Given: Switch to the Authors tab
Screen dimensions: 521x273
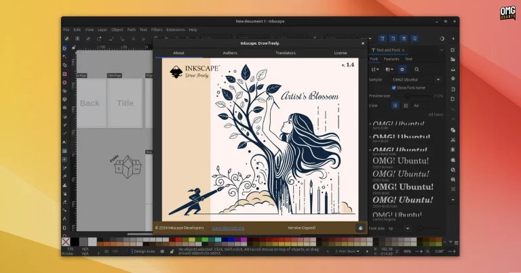Looking at the screenshot, I should tap(231, 52).
